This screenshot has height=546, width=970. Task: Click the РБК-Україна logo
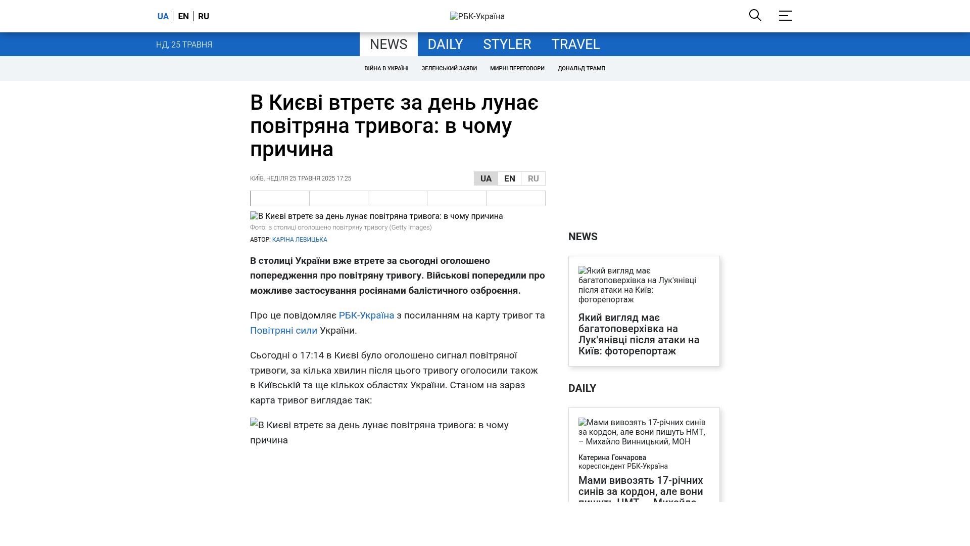(x=477, y=16)
